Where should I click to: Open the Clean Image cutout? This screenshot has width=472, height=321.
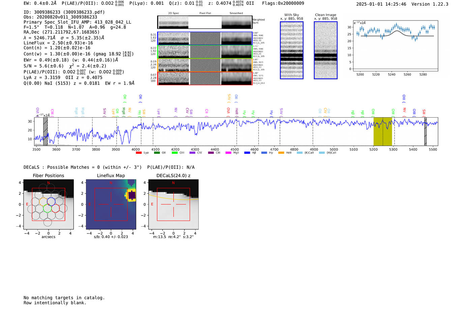pyautogui.click(x=326, y=50)
